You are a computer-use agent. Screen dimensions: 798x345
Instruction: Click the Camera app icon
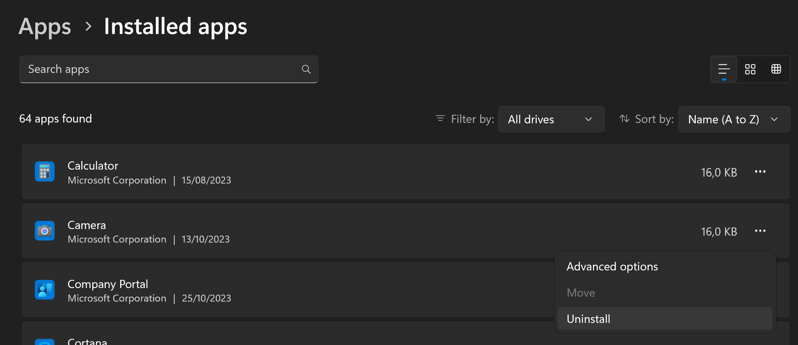click(45, 231)
